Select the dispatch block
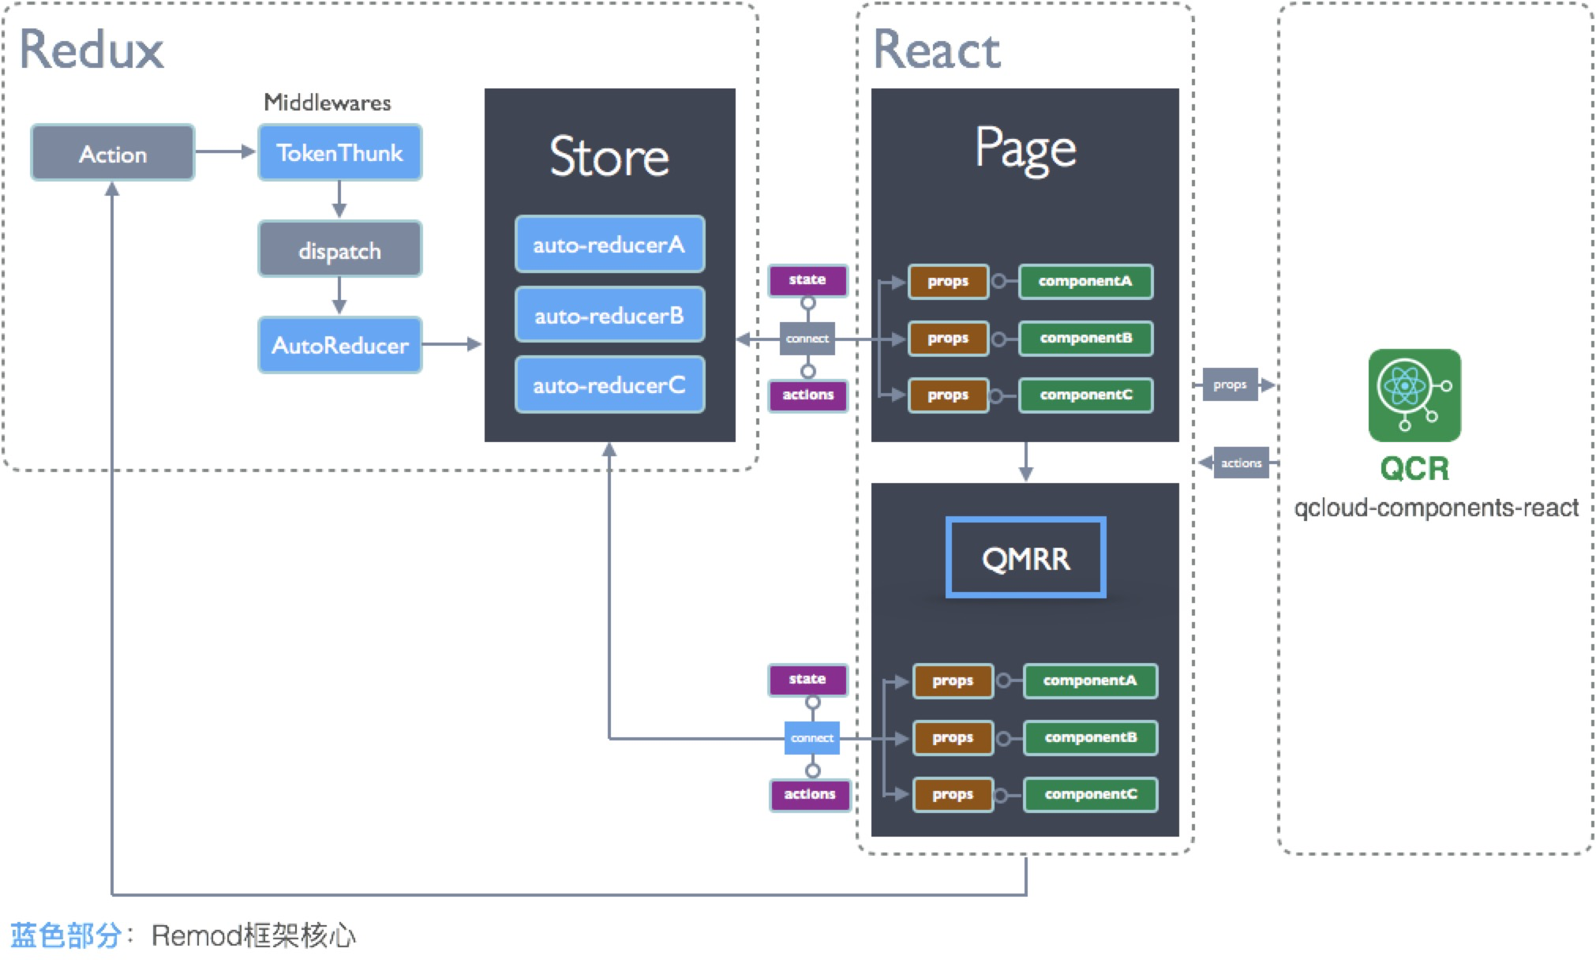 coord(339,249)
